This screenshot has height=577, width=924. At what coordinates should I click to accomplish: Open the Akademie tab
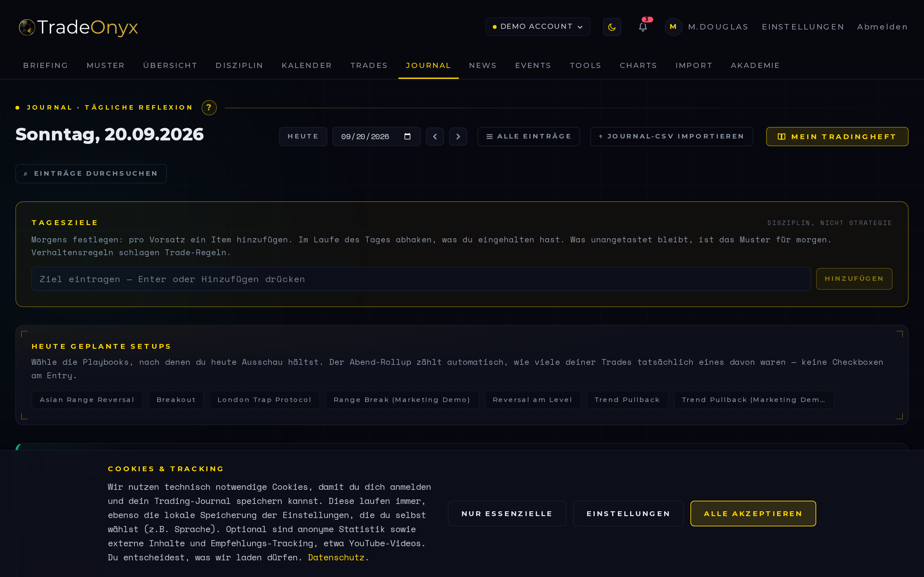point(755,66)
